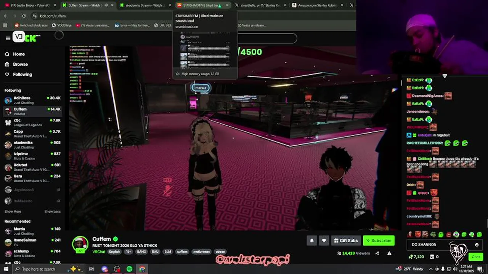Viewport: 488px width, 274px height.
Task: Open Task View on the taskbar
Action: [x=91, y=269]
